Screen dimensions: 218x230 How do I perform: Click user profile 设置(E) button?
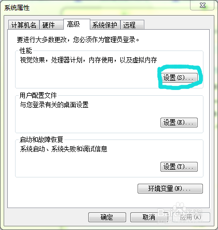179,123
